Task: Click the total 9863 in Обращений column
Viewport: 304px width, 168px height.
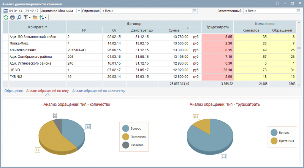Action: tap(282, 84)
